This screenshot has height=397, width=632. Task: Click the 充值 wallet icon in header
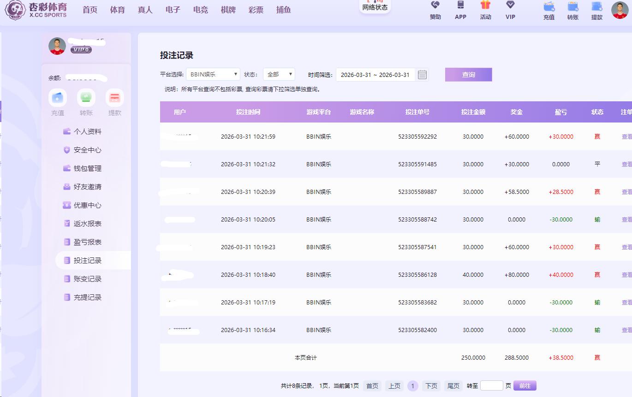tap(549, 7)
